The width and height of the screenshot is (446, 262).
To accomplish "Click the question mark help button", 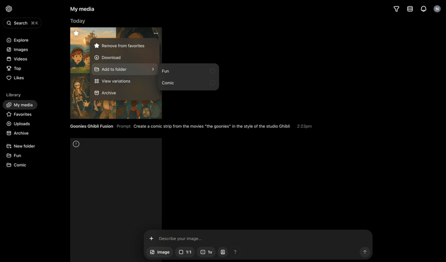I will click(235, 252).
